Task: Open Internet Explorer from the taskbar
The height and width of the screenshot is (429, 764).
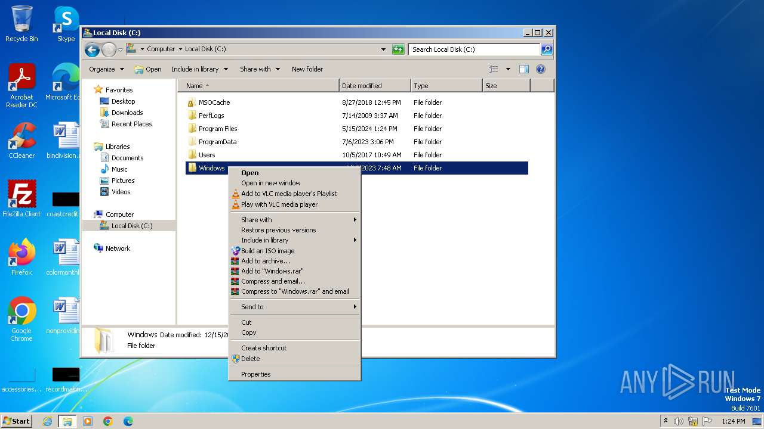Action: 47,421
